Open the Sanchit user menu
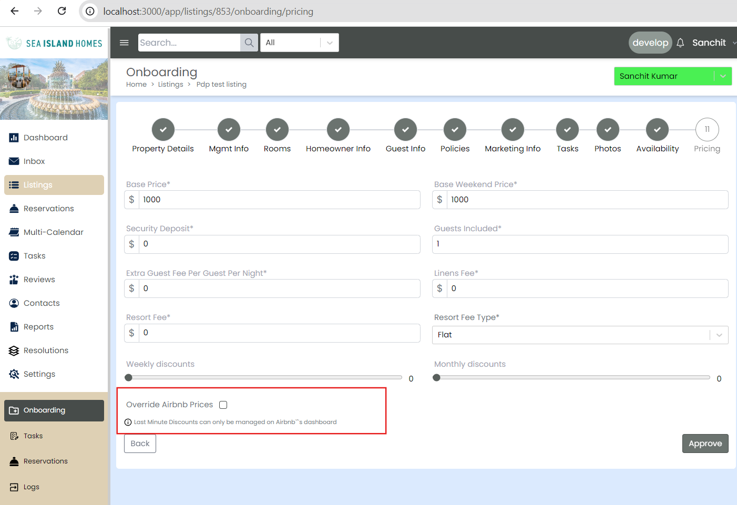The height and width of the screenshot is (505, 737). [713, 43]
